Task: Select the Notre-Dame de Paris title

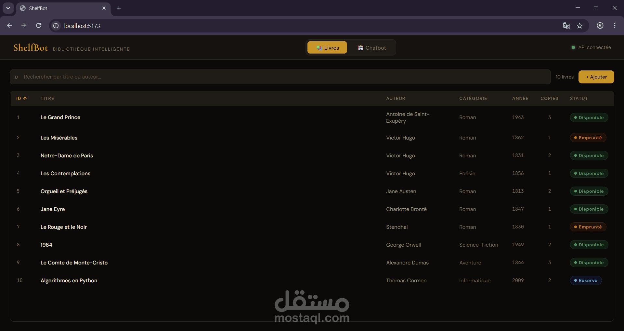Action: (x=67, y=155)
